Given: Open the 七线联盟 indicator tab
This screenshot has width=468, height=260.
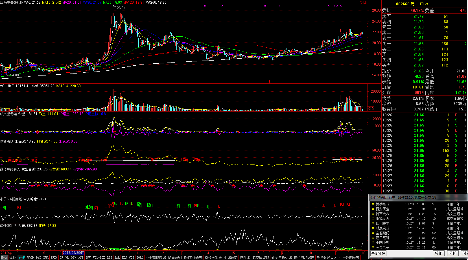Looking at the screenshot, I should pos(231,257).
